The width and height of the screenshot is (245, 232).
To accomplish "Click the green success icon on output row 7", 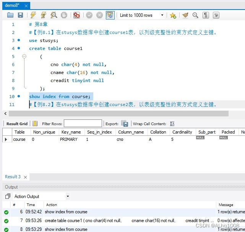I will click(x=6, y=221).
